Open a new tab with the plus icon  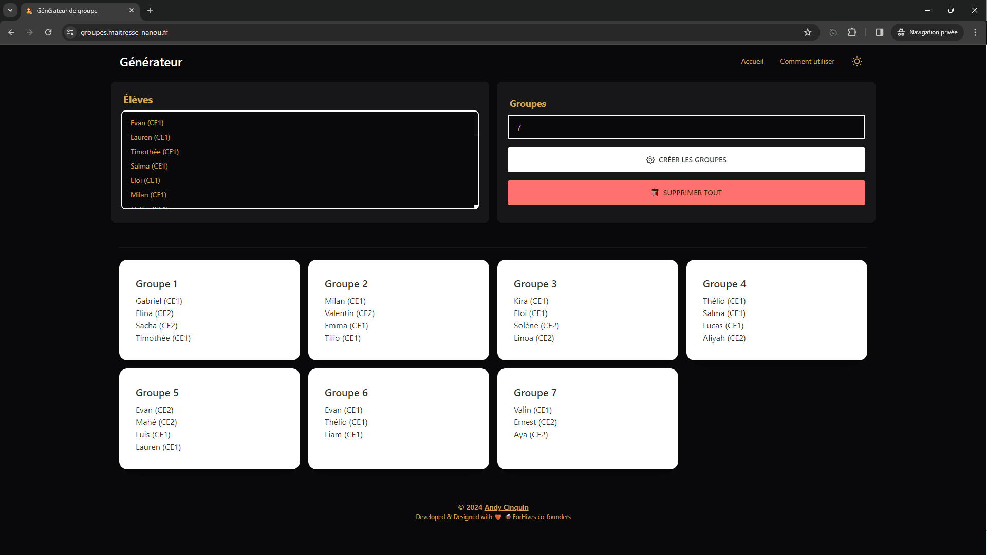[x=150, y=10]
